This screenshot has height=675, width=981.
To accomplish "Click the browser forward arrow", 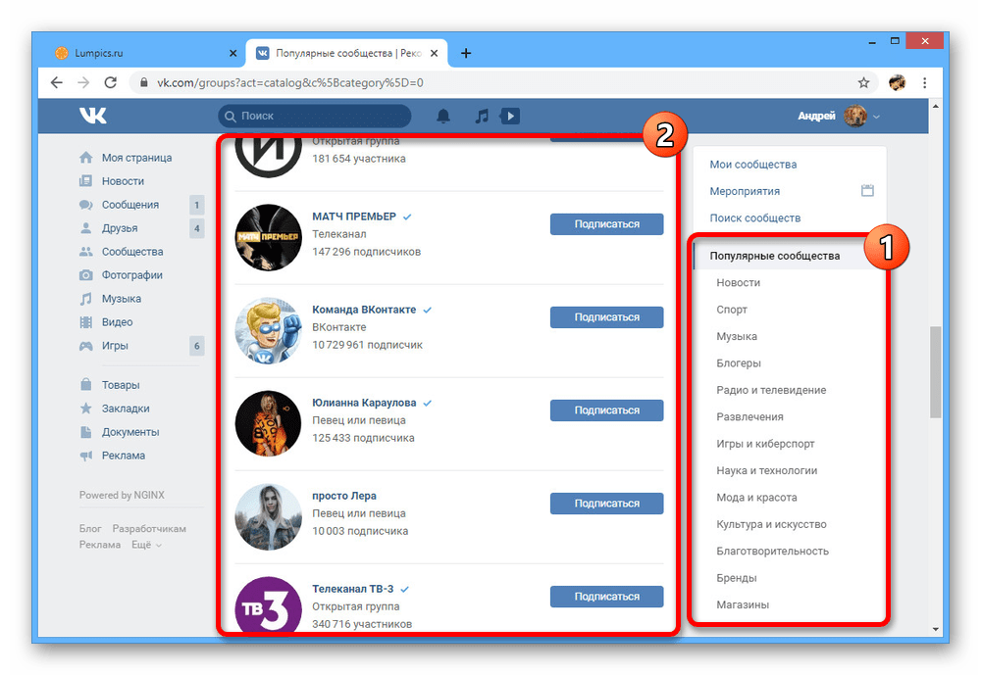I will [x=83, y=82].
